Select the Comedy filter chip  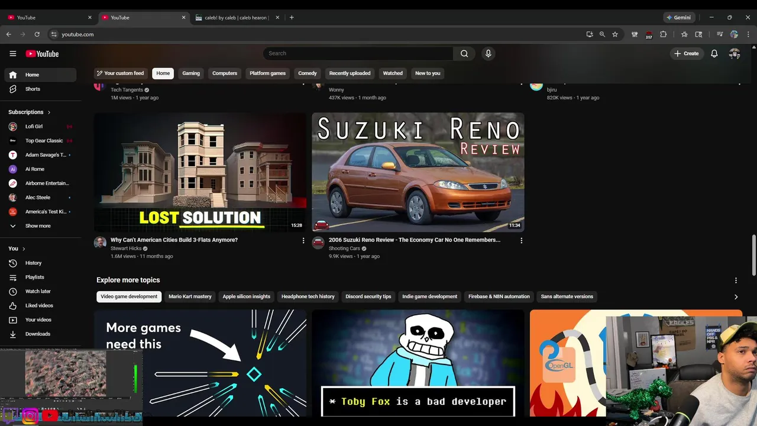click(x=308, y=73)
